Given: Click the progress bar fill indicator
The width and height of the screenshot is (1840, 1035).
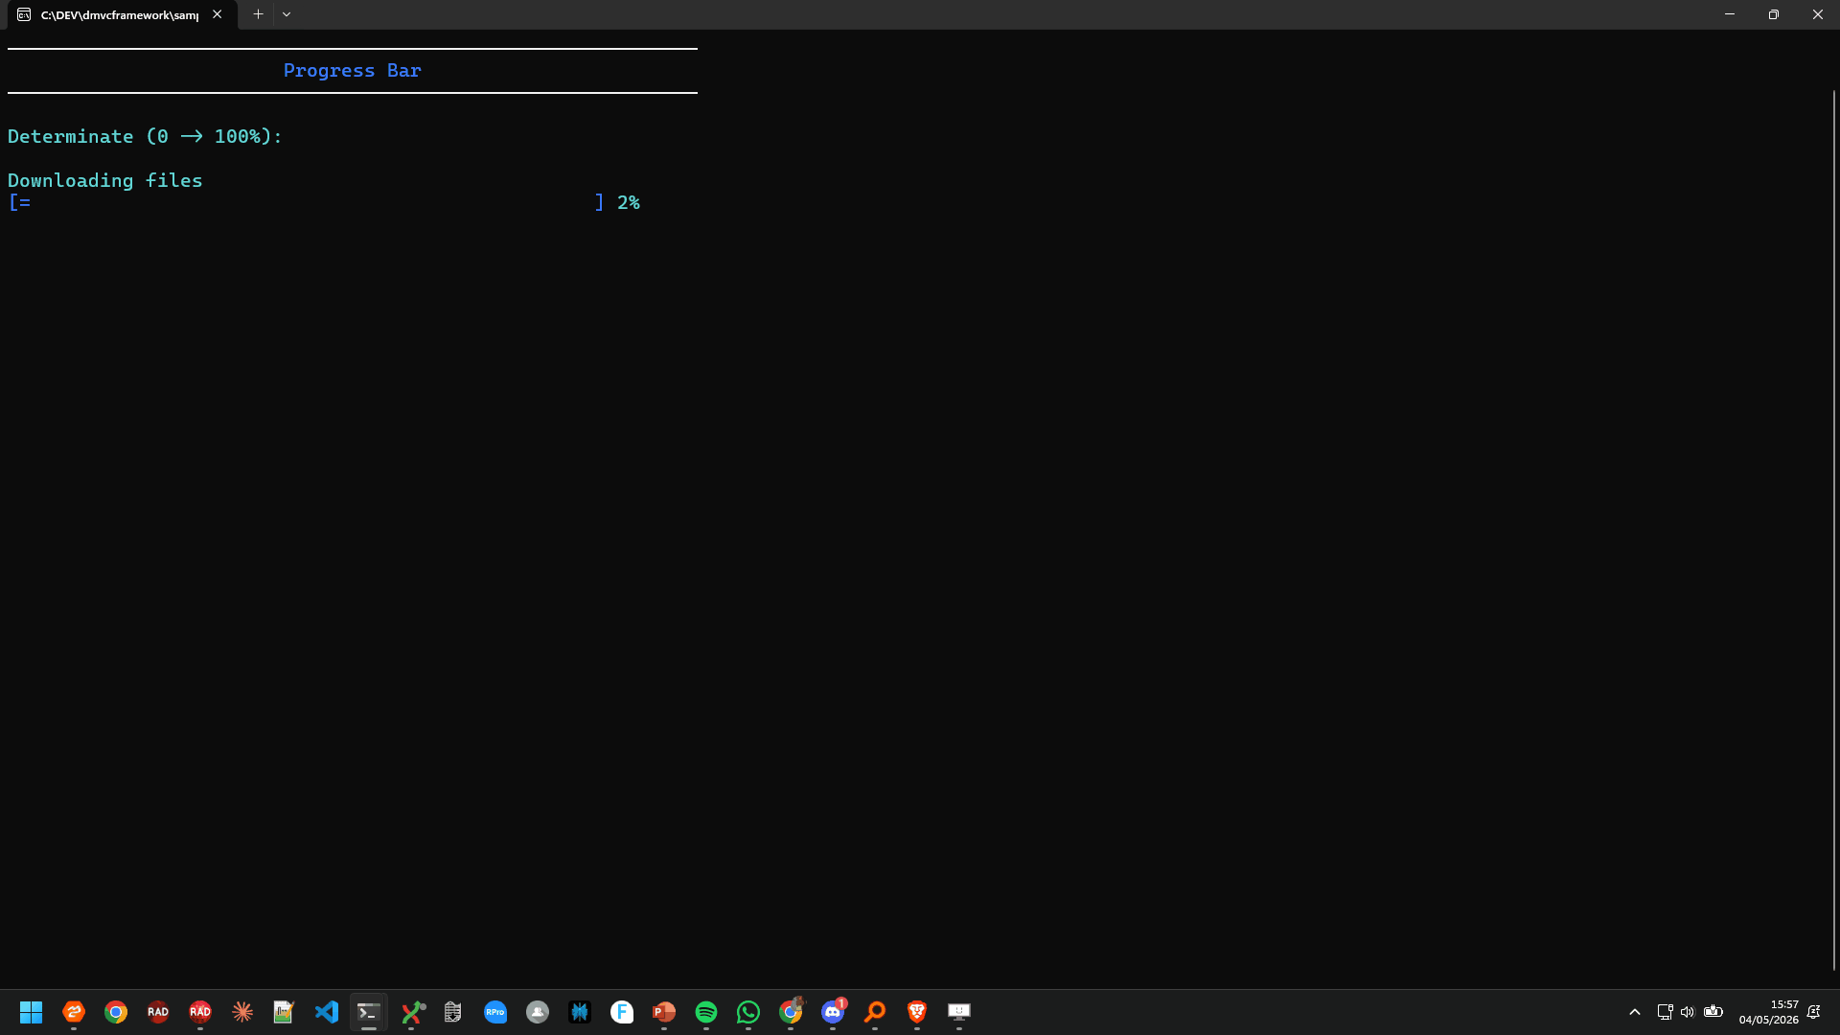Looking at the screenshot, I should click(25, 202).
